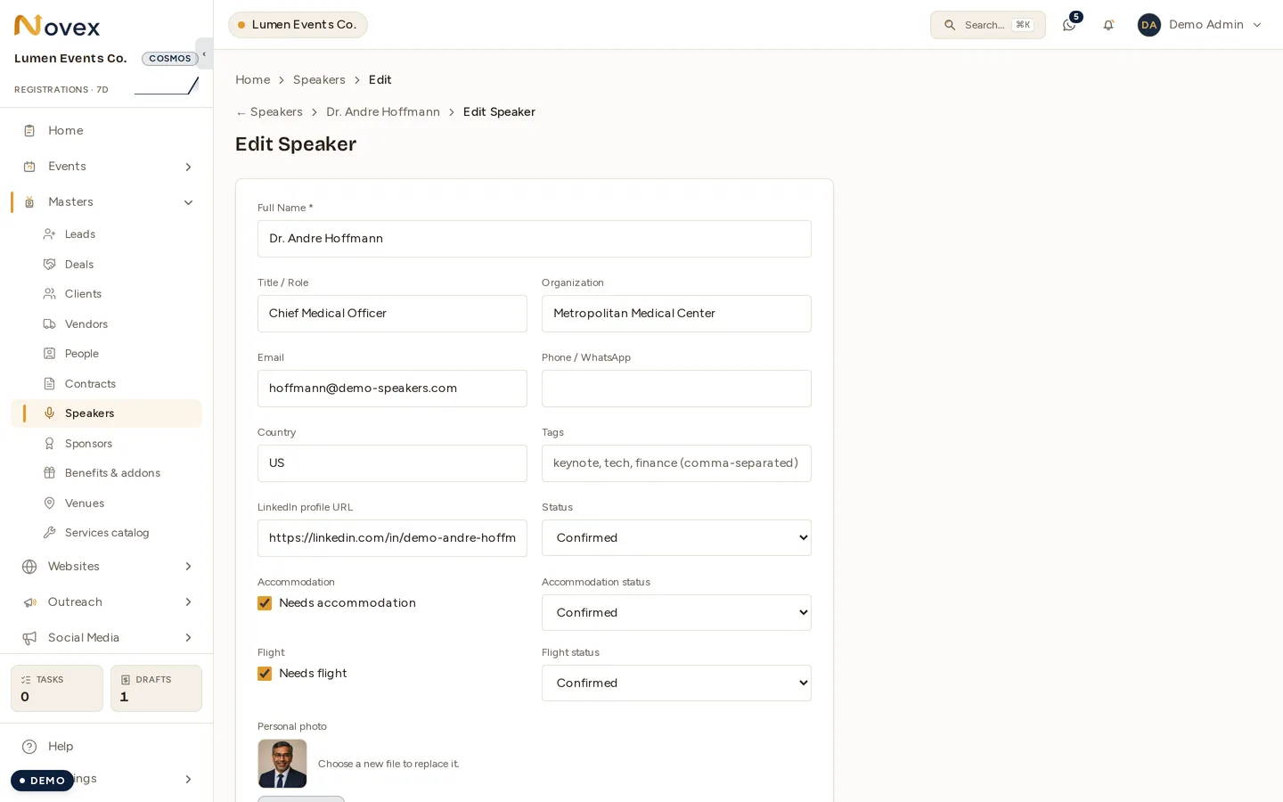
Task: Open the Tasks counter card
Action: [x=57, y=689]
